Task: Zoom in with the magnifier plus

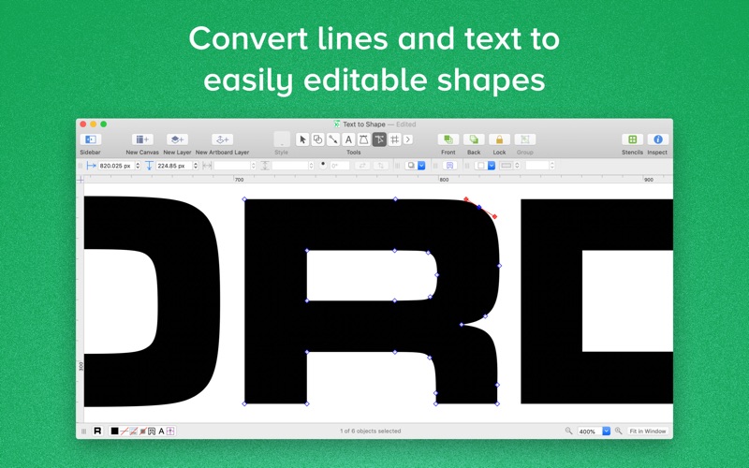Action: (x=618, y=431)
